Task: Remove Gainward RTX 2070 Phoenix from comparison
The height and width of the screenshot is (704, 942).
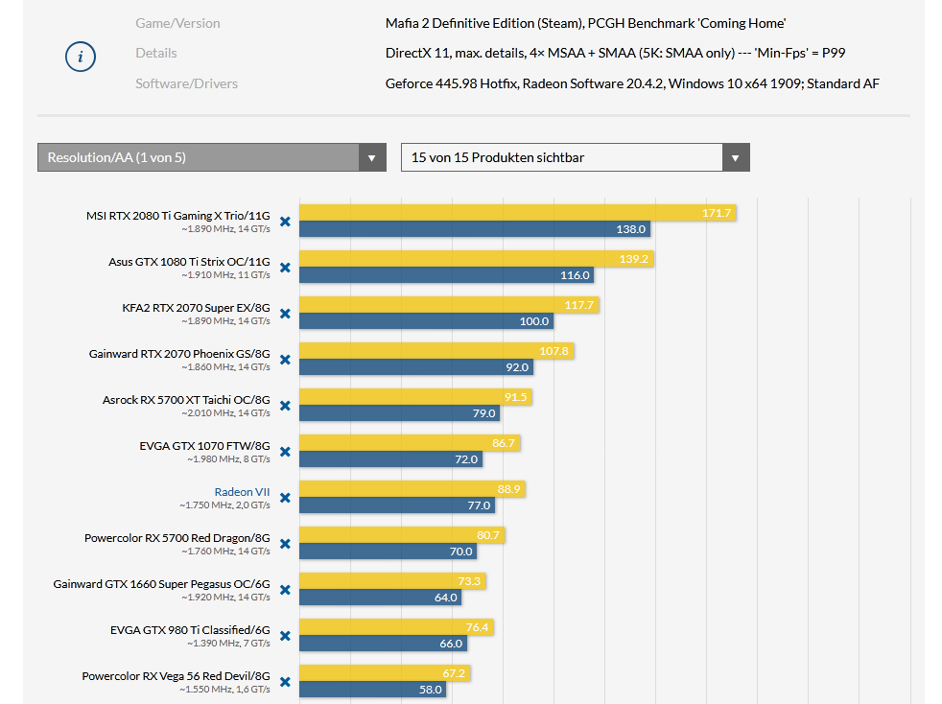Action: [284, 360]
